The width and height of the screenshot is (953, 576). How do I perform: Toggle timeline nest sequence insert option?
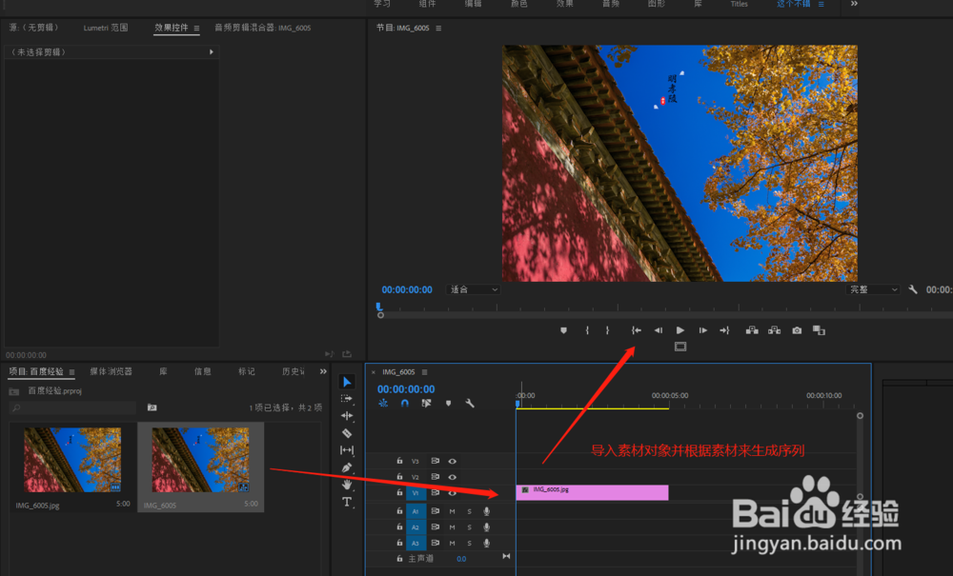[x=383, y=403]
